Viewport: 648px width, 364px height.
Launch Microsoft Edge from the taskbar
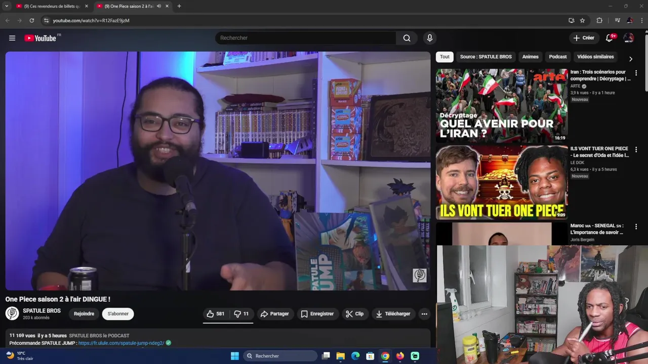[x=355, y=356]
